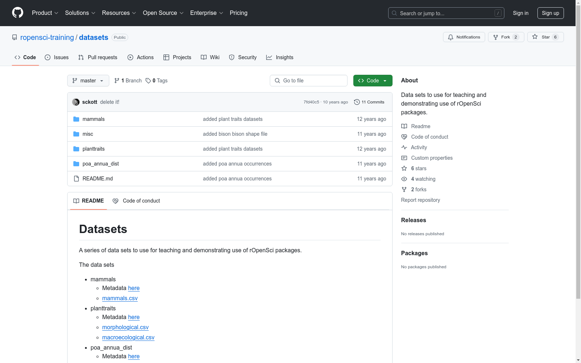
Task: Open the ropensci-training organization link
Action: pyautogui.click(x=47, y=37)
